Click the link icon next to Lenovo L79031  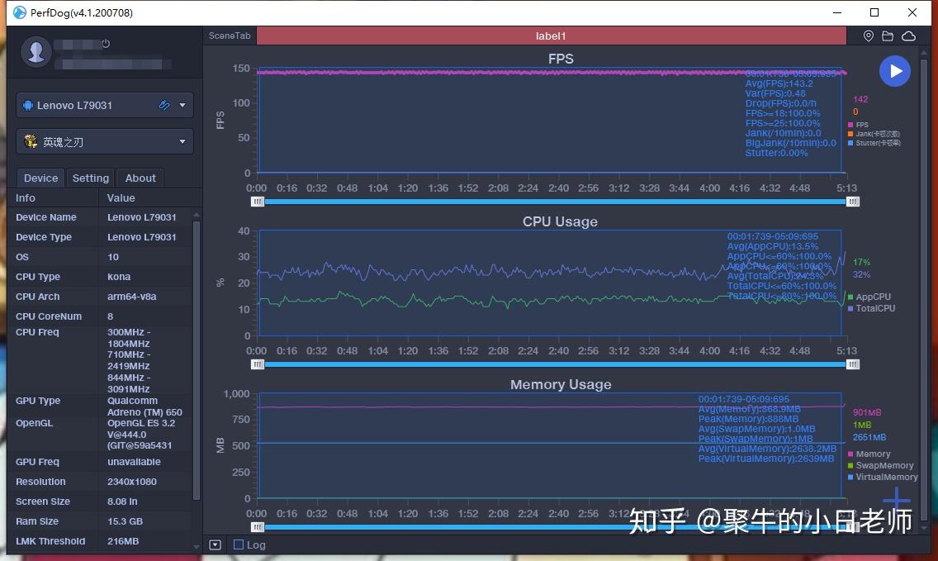[x=164, y=106]
